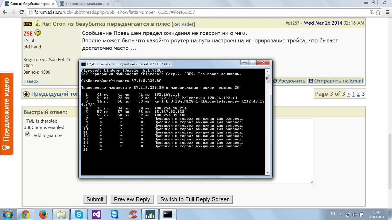Click the previous topic arrow icon
Screen dimensions: 392x220
26,94
